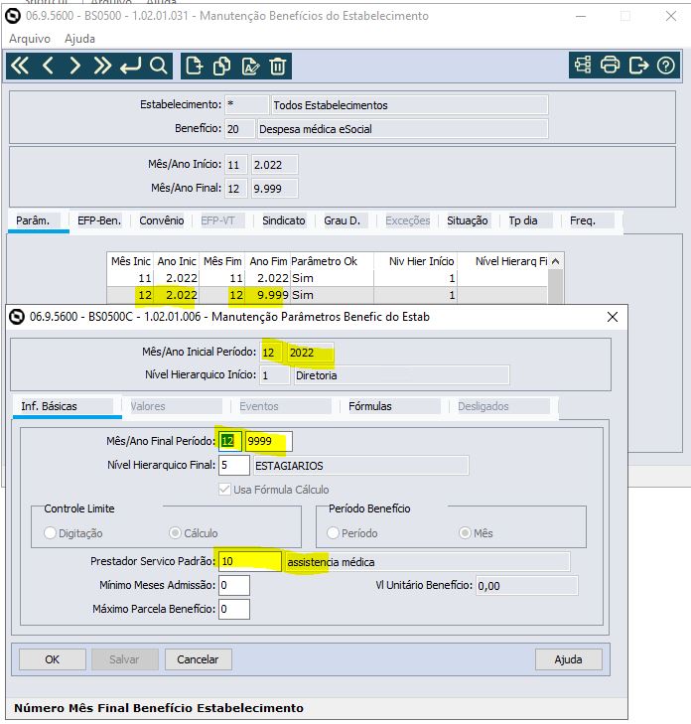Viewport: 691px width, 724px height.
Task: Click Vl Unitário Benefício field 0,00
Action: (x=526, y=586)
